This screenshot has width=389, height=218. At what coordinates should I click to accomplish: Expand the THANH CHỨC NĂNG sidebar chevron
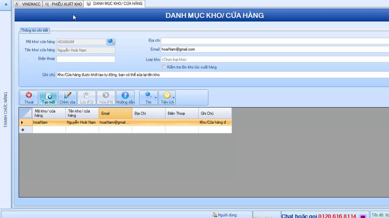click(6, 4)
